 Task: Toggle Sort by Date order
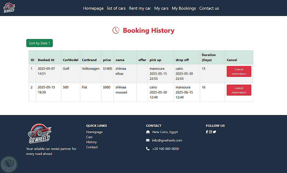(x=40, y=43)
